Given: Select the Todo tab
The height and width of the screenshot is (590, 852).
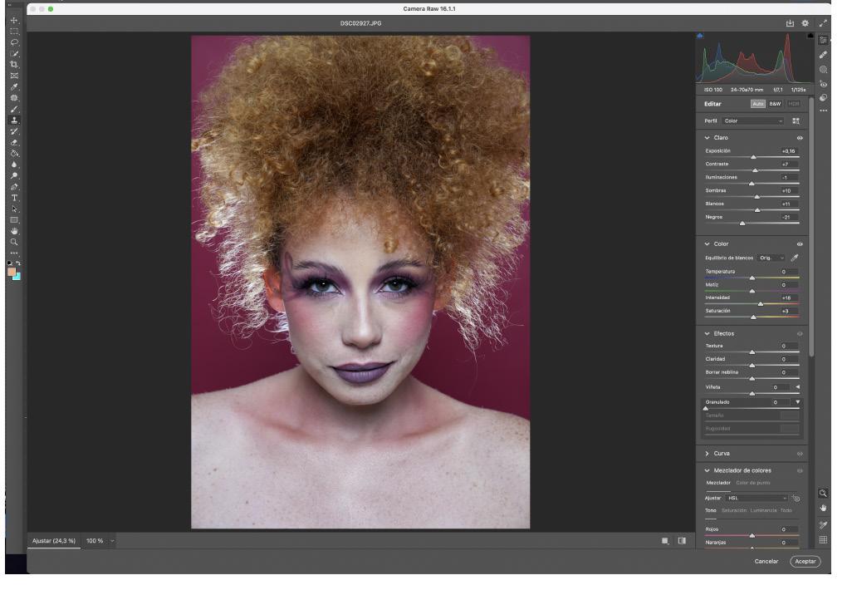Looking at the screenshot, I should [x=786, y=510].
